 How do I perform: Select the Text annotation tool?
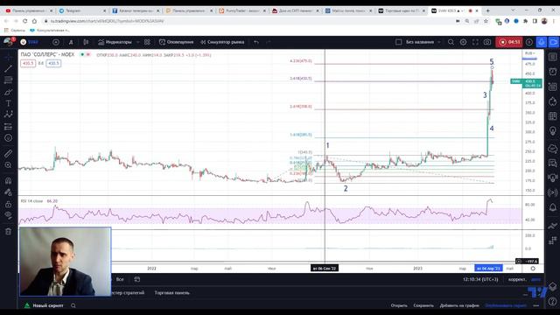(8, 103)
